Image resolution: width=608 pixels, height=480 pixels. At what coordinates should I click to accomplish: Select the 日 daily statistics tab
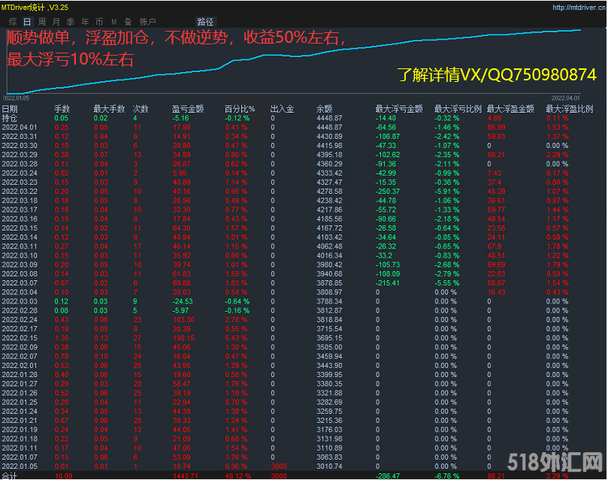pyautogui.click(x=27, y=22)
